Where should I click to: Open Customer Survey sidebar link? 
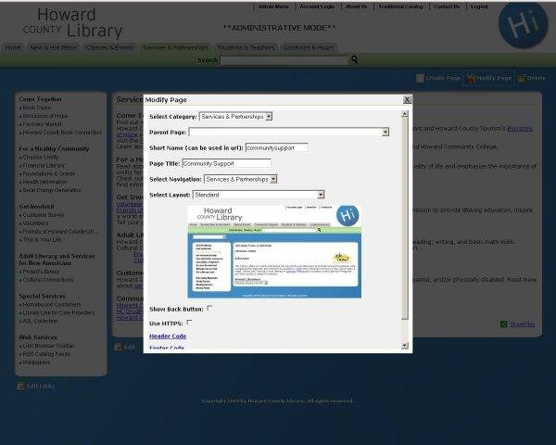[x=44, y=215]
